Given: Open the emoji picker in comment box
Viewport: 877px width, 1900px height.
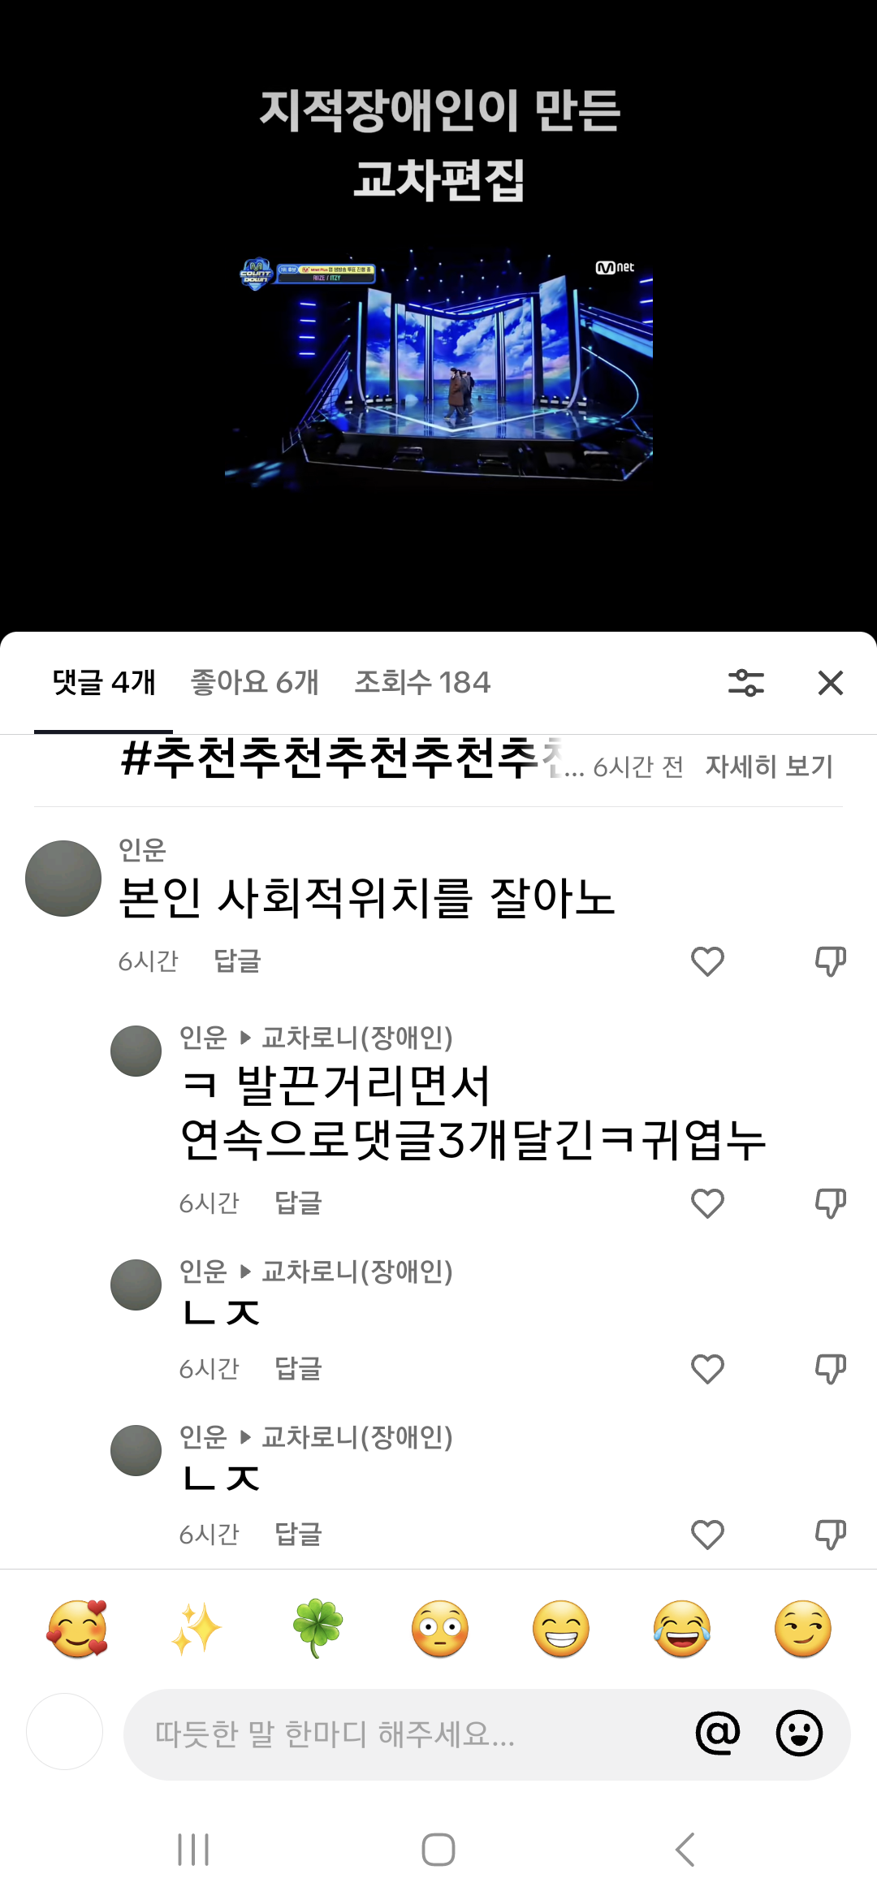Looking at the screenshot, I should (799, 1734).
